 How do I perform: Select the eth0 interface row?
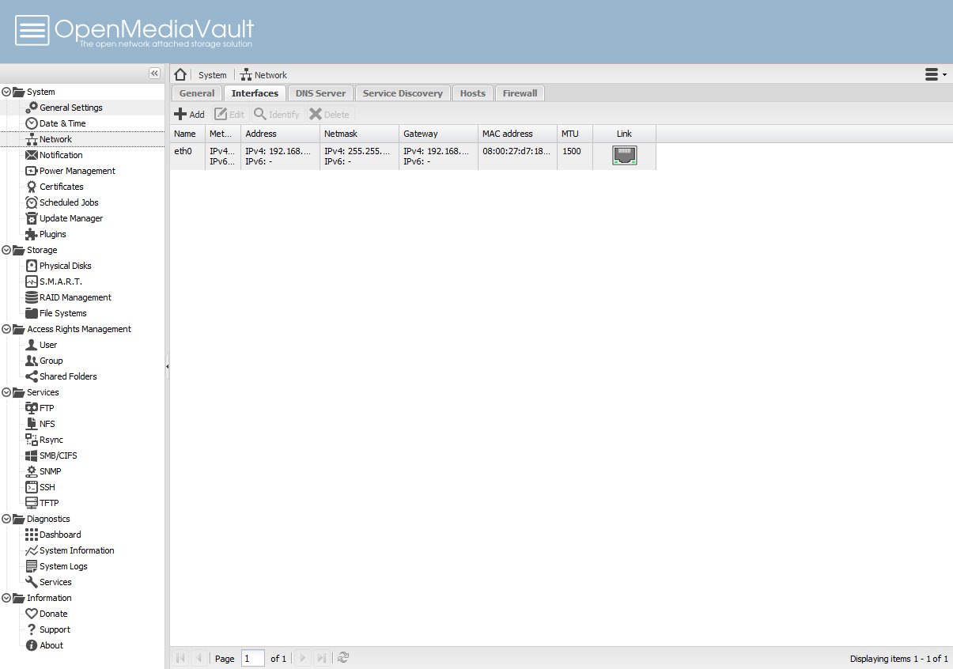413,156
